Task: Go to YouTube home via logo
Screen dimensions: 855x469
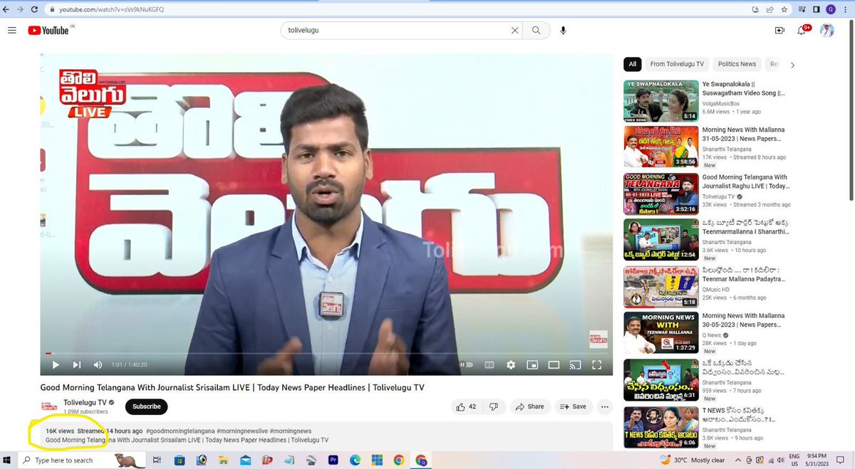Action: tap(48, 30)
